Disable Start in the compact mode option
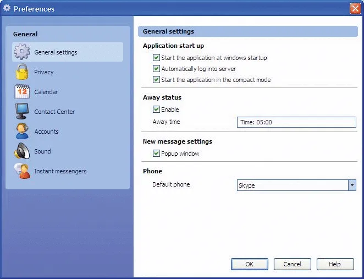364x279 pixels. [156, 80]
